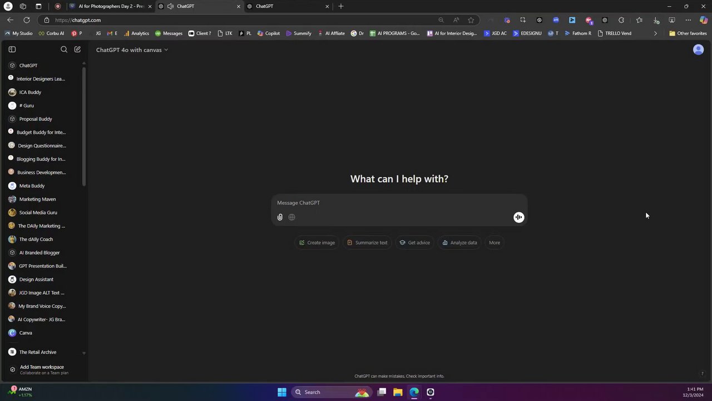Open TRELLO Vend bookmark
This screenshot has height=401, width=712.
tap(614, 33)
